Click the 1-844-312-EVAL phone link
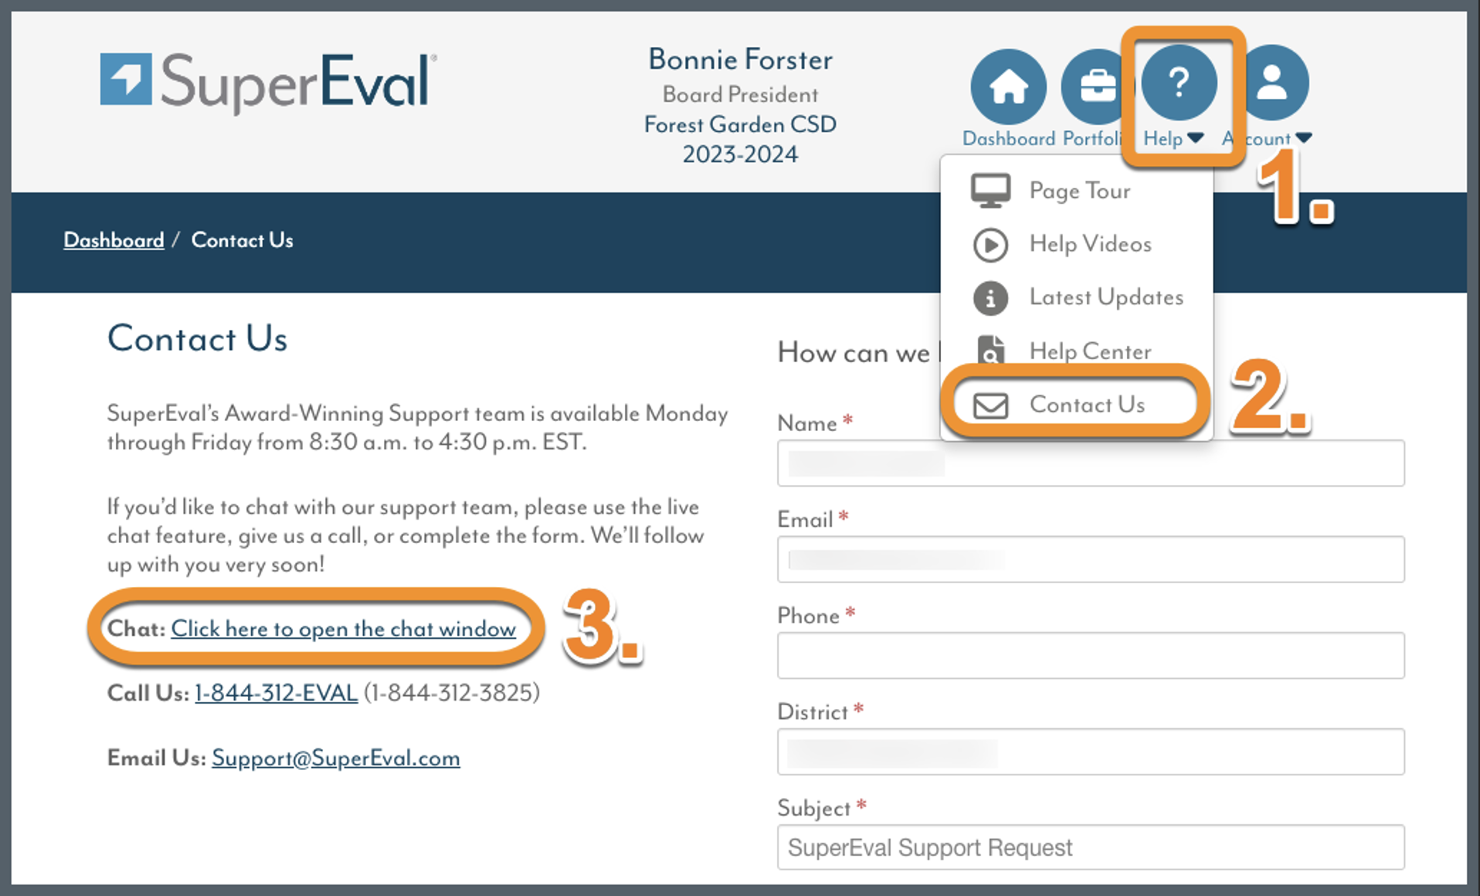1480x896 pixels. click(x=276, y=693)
